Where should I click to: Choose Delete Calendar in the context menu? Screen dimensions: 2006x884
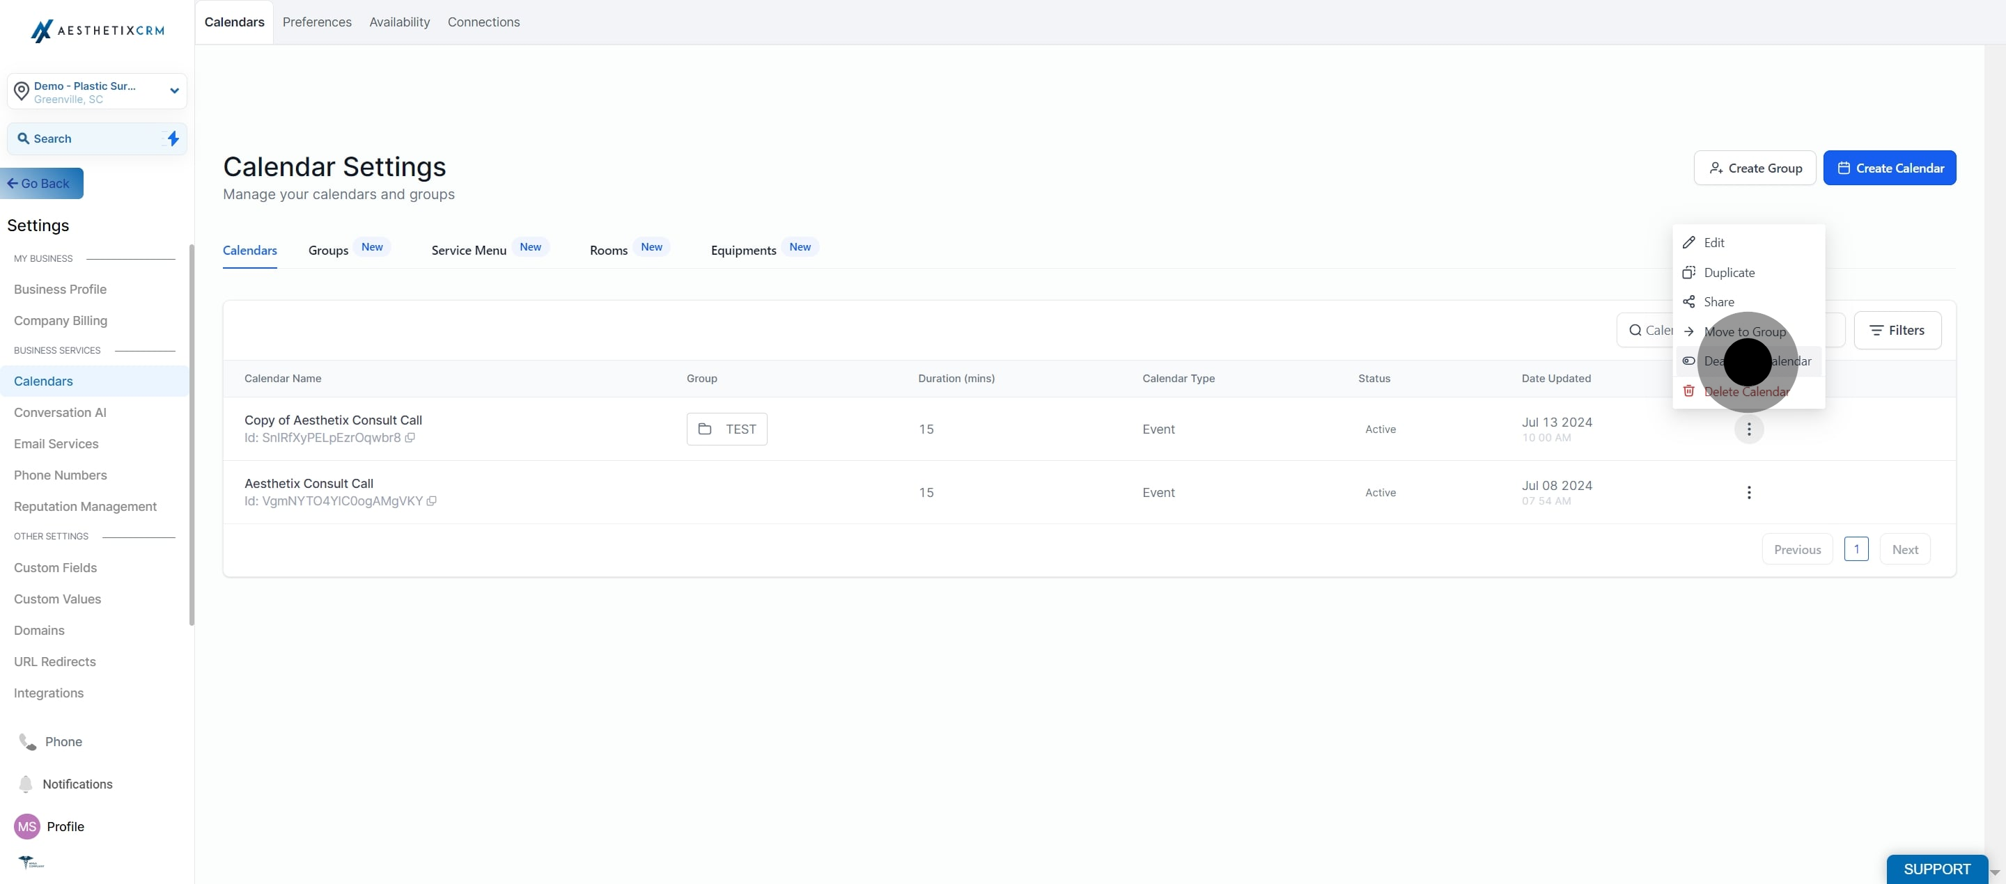click(1748, 391)
